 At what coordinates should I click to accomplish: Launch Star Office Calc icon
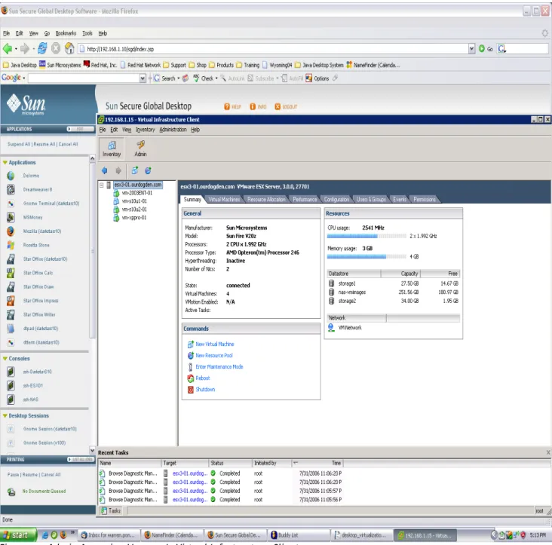coord(11,273)
